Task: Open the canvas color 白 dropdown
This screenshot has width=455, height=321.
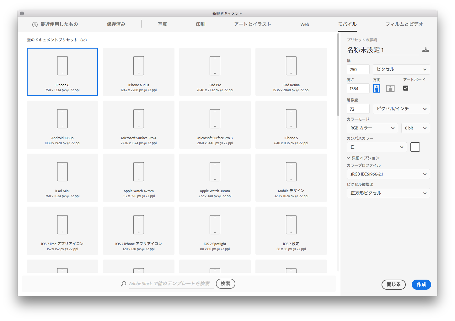Action: pyautogui.click(x=377, y=147)
